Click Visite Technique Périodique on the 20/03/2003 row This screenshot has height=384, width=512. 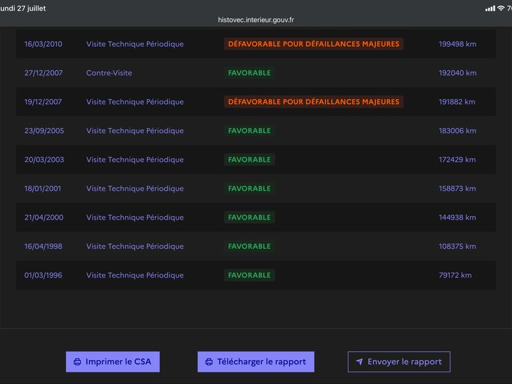point(135,159)
